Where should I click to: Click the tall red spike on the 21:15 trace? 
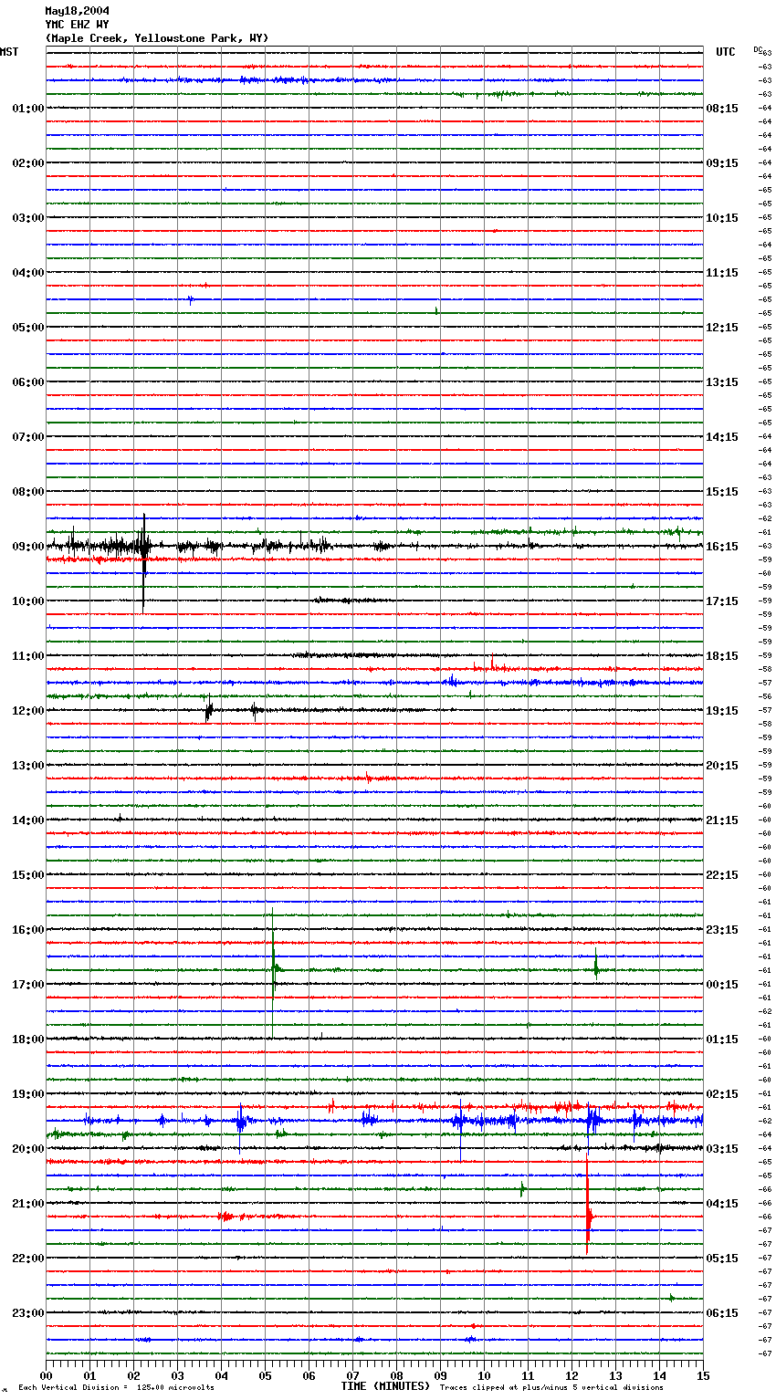tap(588, 1205)
